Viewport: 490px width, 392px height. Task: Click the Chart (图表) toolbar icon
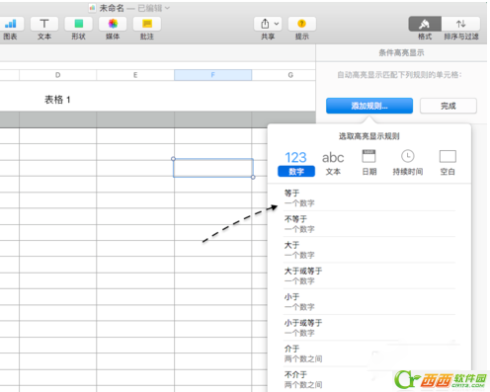pyautogui.click(x=11, y=24)
